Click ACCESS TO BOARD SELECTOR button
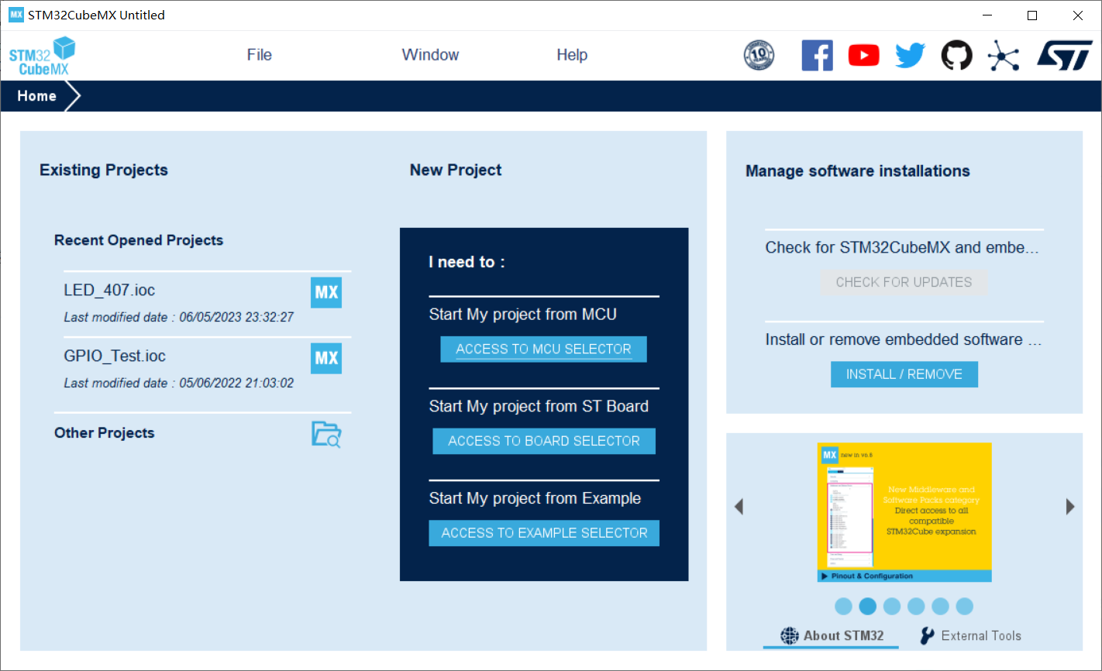The height and width of the screenshot is (671, 1102). click(x=544, y=441)
